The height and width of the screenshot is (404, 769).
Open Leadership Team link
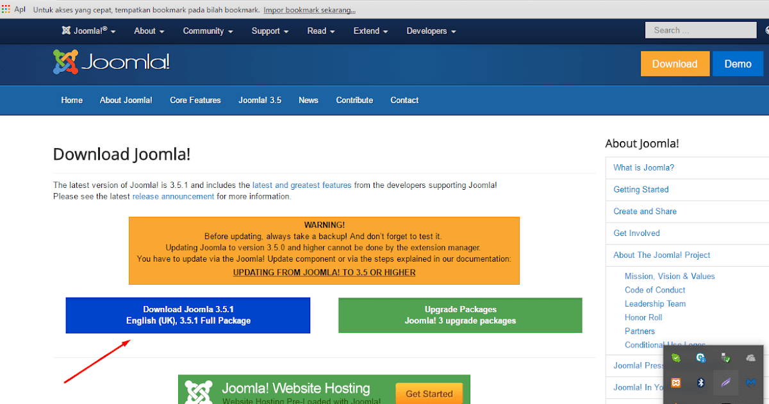655,304
